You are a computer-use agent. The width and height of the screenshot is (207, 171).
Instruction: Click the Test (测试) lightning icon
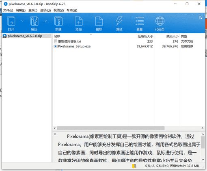[119, 21]
